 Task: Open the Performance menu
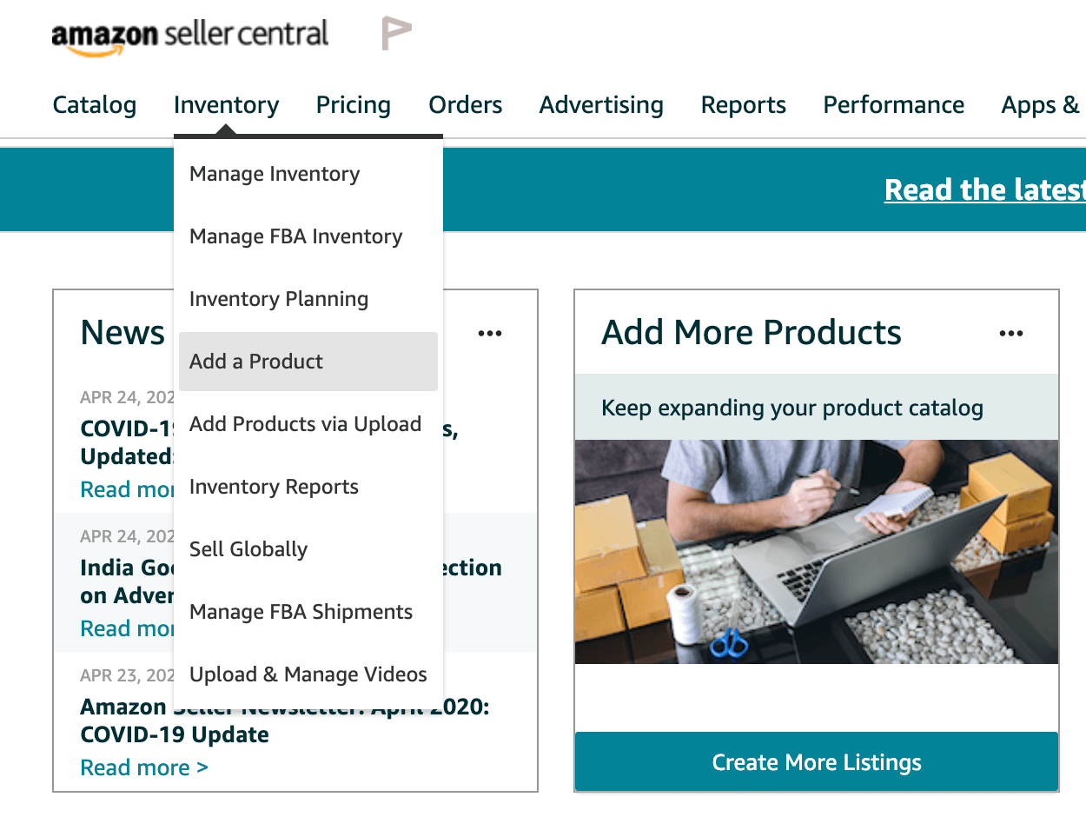point(894,105)
